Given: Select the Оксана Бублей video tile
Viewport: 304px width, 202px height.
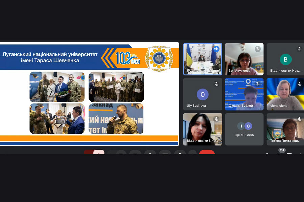Looking at the screenshot, I should point(244,94).
